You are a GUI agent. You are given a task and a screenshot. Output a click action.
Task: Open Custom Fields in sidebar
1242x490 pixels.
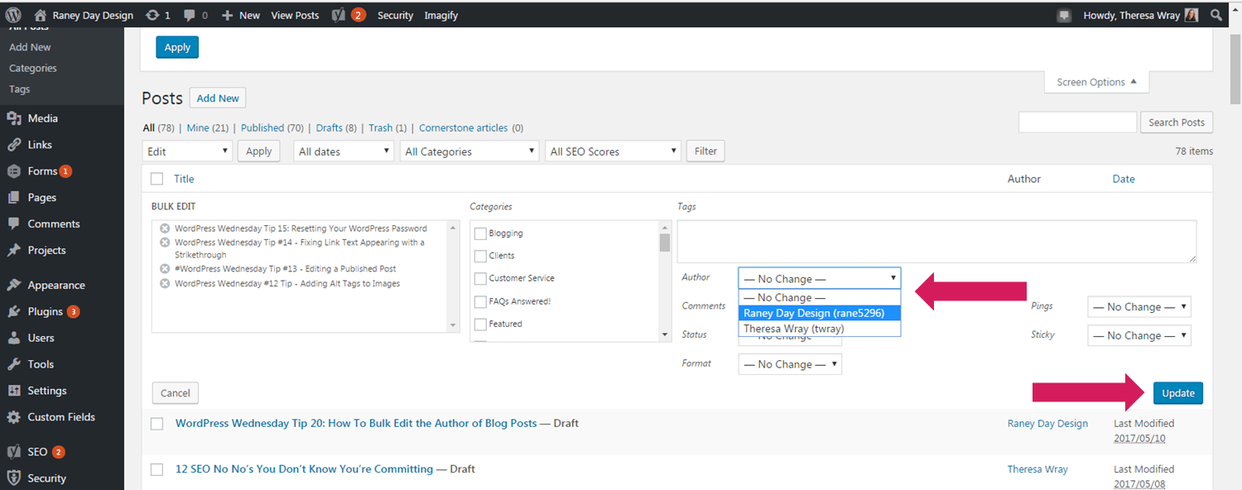62,417
